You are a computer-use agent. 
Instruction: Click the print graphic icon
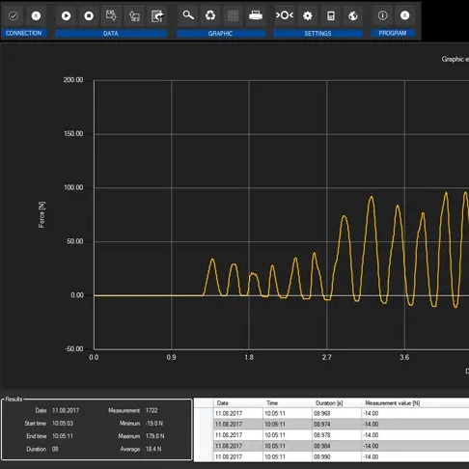pyautogui.click(x=256, y=15)
